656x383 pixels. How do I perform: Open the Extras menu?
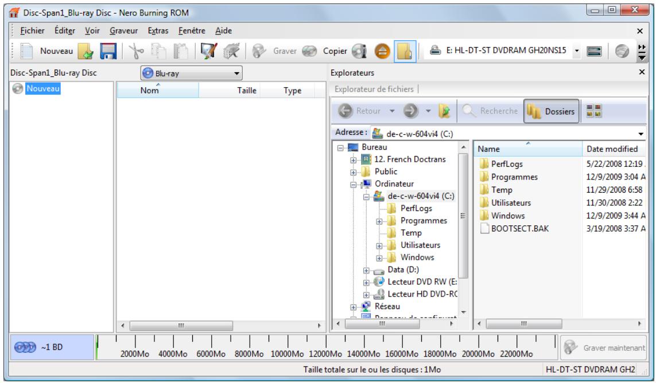158,30
